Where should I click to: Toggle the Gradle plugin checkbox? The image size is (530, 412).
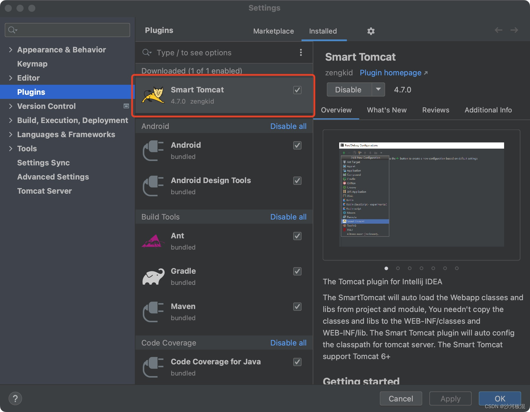pos(297,271)
